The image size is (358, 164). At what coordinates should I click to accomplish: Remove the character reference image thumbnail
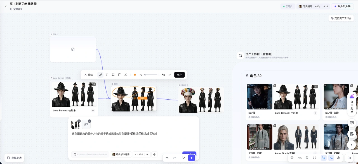(x=79, y=121)
